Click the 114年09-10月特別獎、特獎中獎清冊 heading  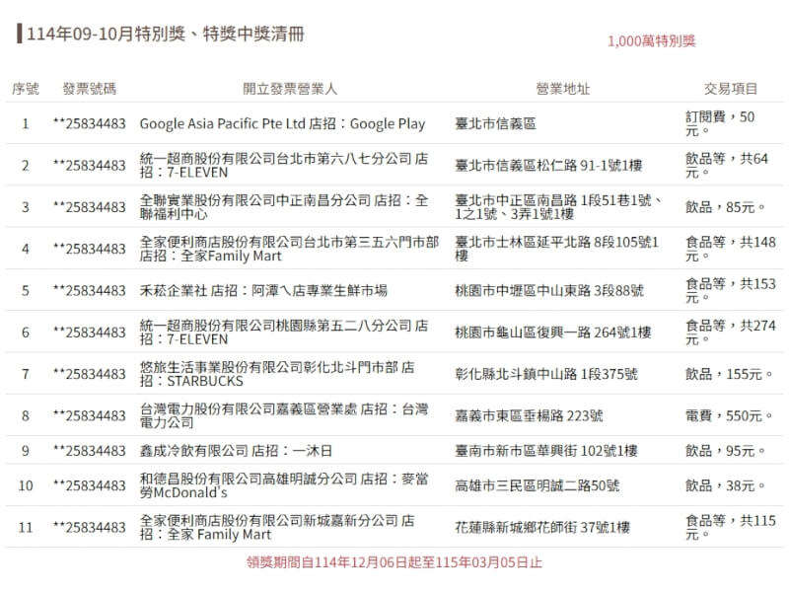click(x=165, y=35)
